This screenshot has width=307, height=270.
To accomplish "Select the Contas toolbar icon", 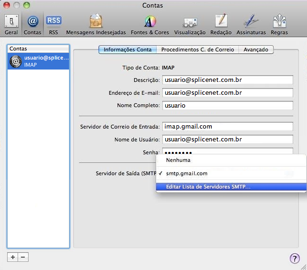I will [x=32, y=24].
